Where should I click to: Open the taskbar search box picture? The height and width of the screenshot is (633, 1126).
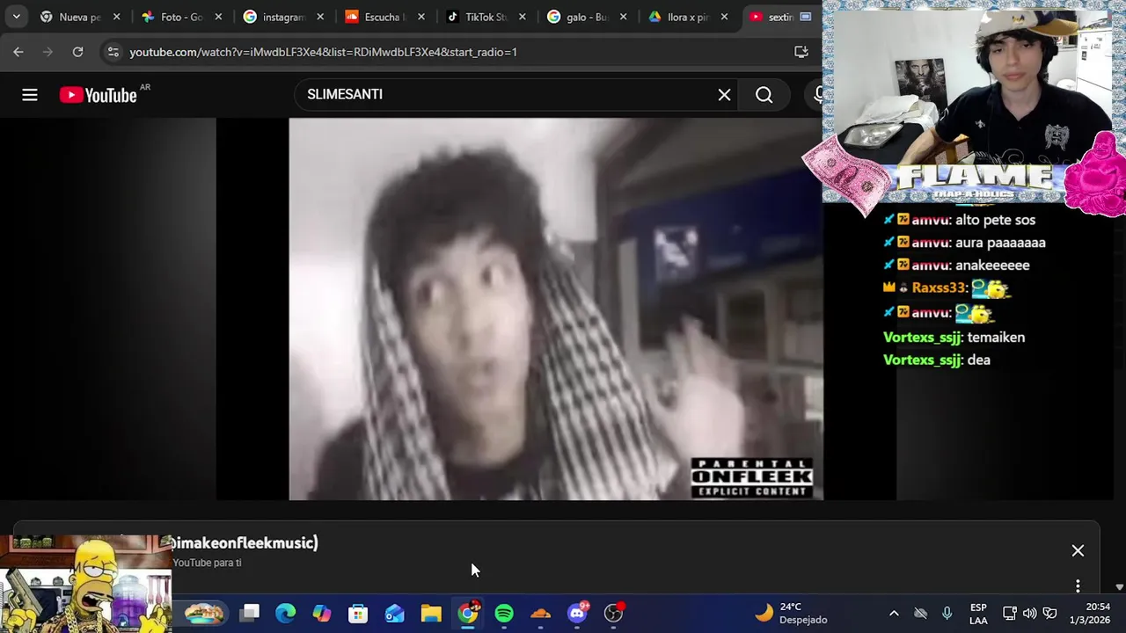point(204,612)
